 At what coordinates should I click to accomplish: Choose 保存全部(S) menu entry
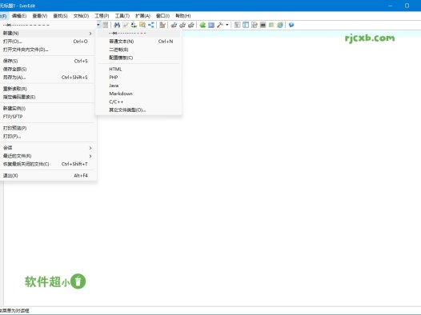click(x=48, y=70)
